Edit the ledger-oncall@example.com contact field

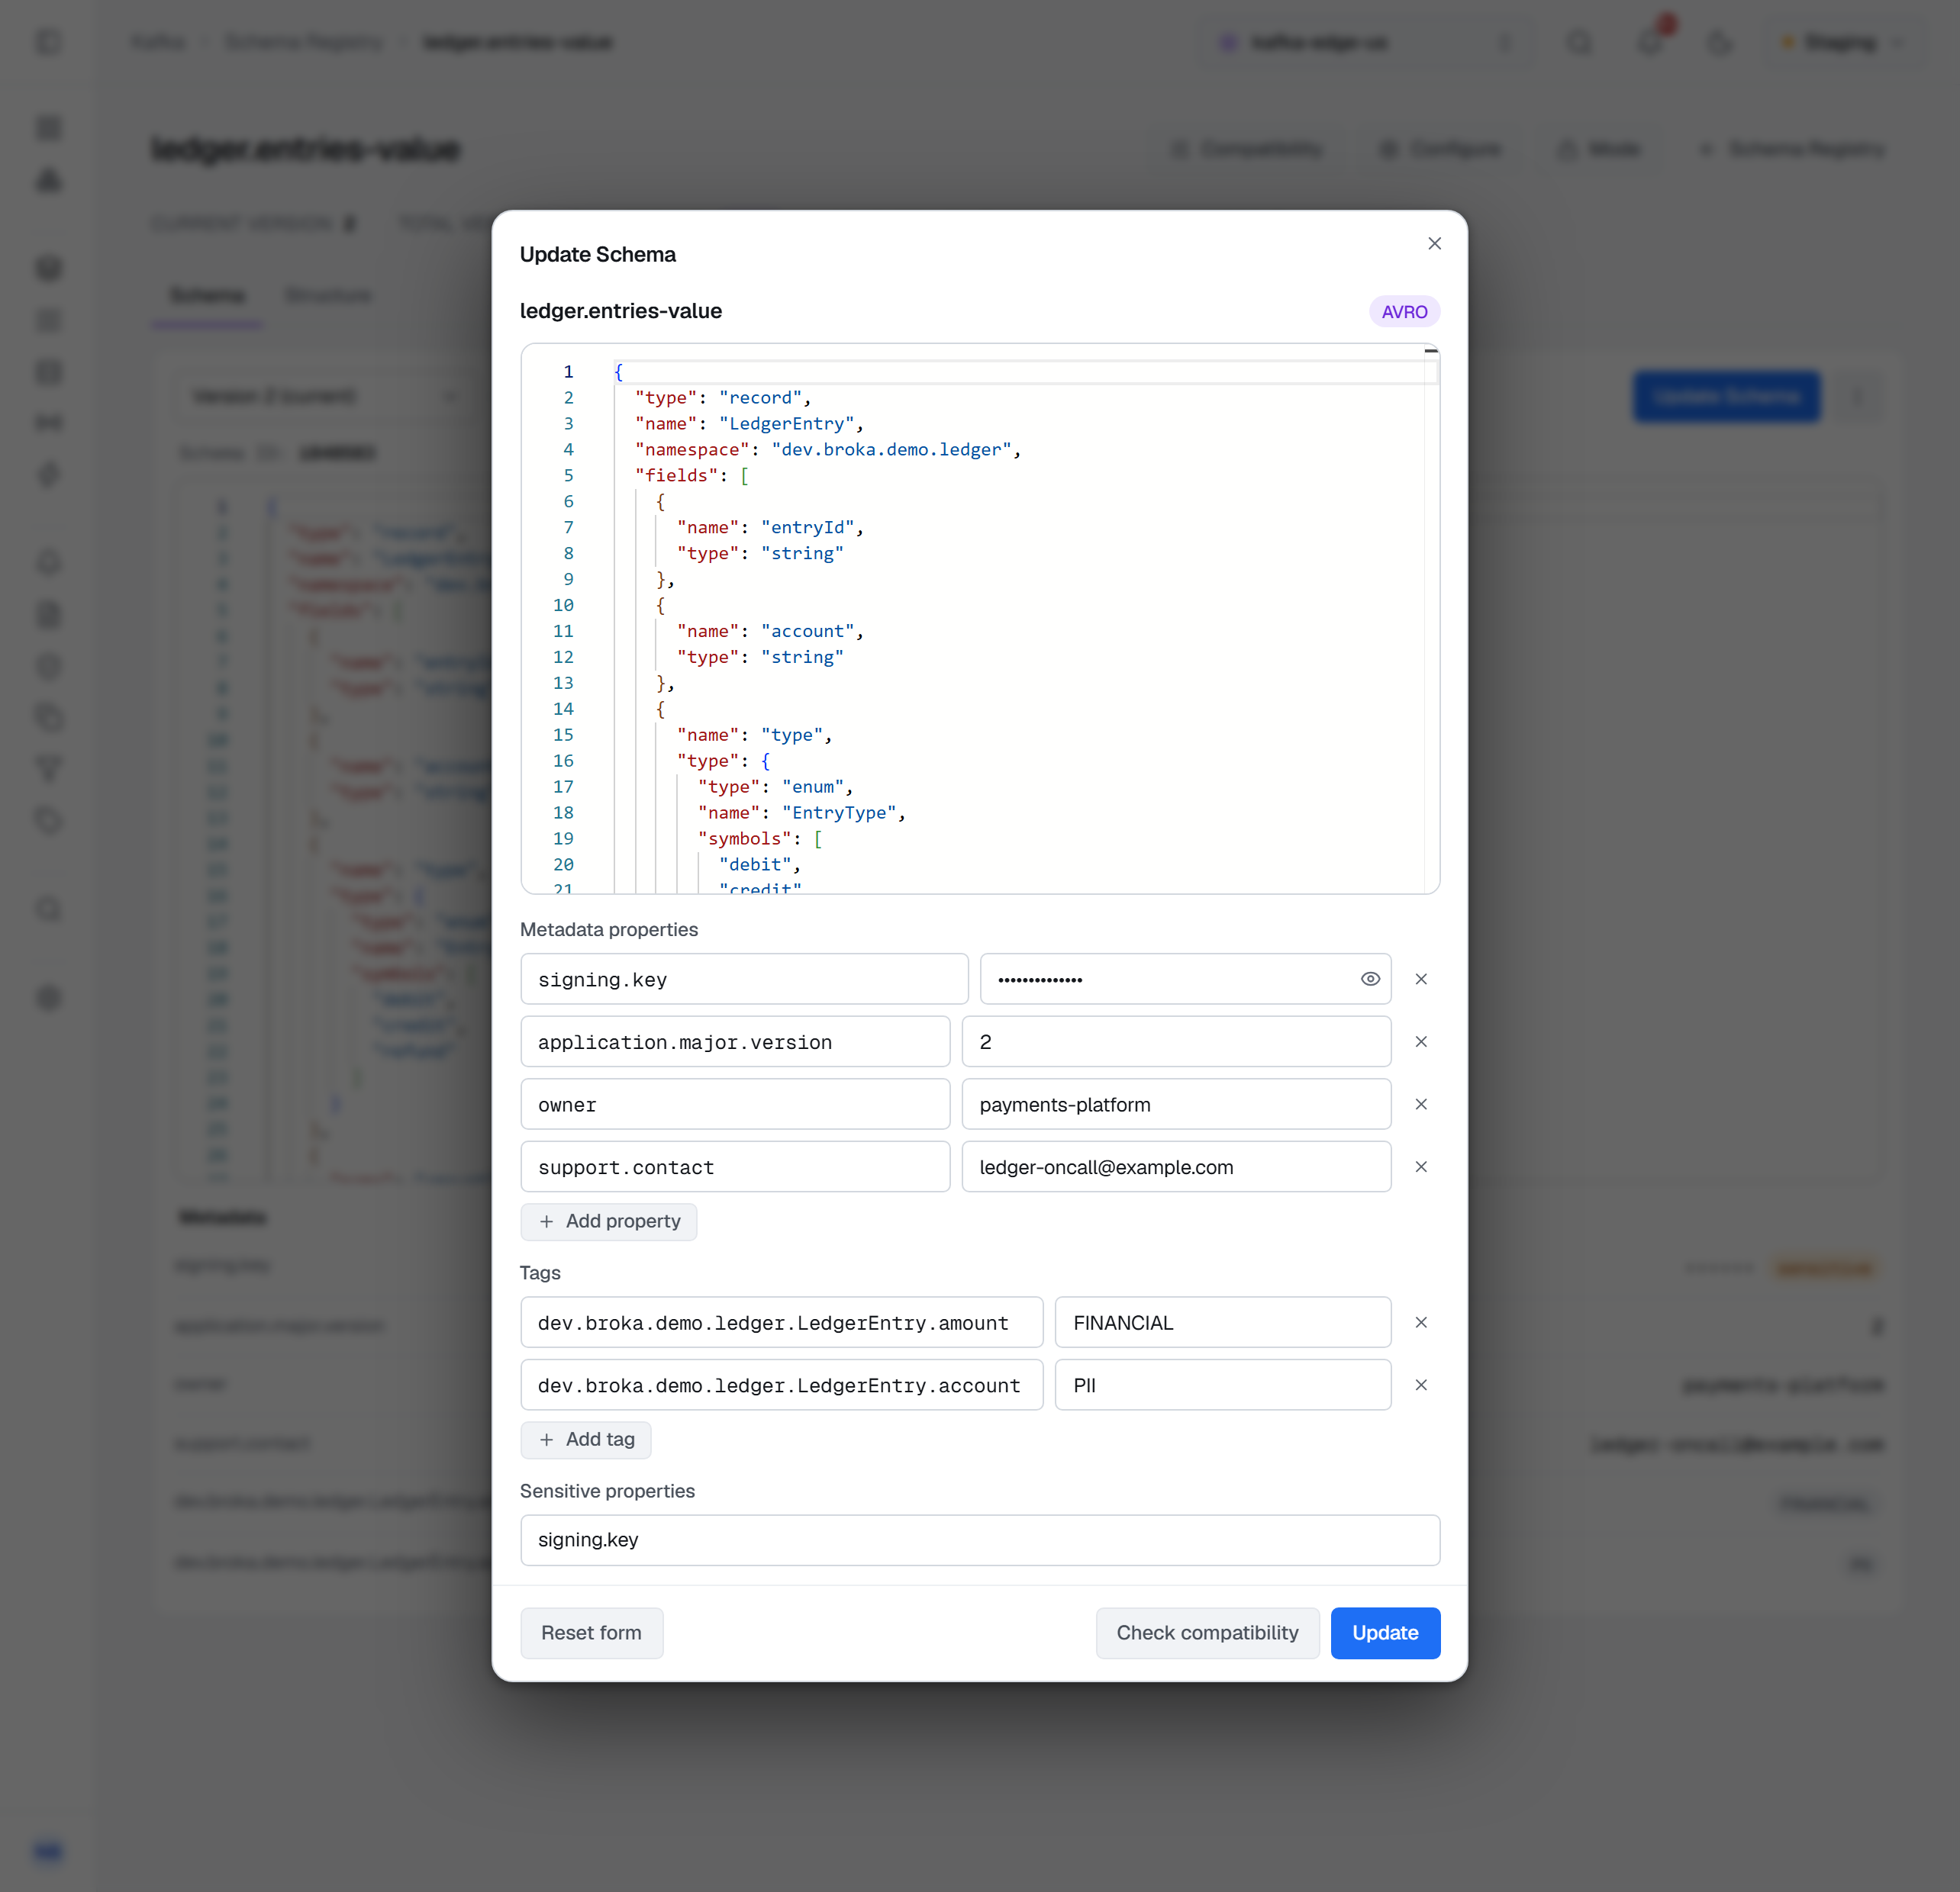pos(1176,1167)
